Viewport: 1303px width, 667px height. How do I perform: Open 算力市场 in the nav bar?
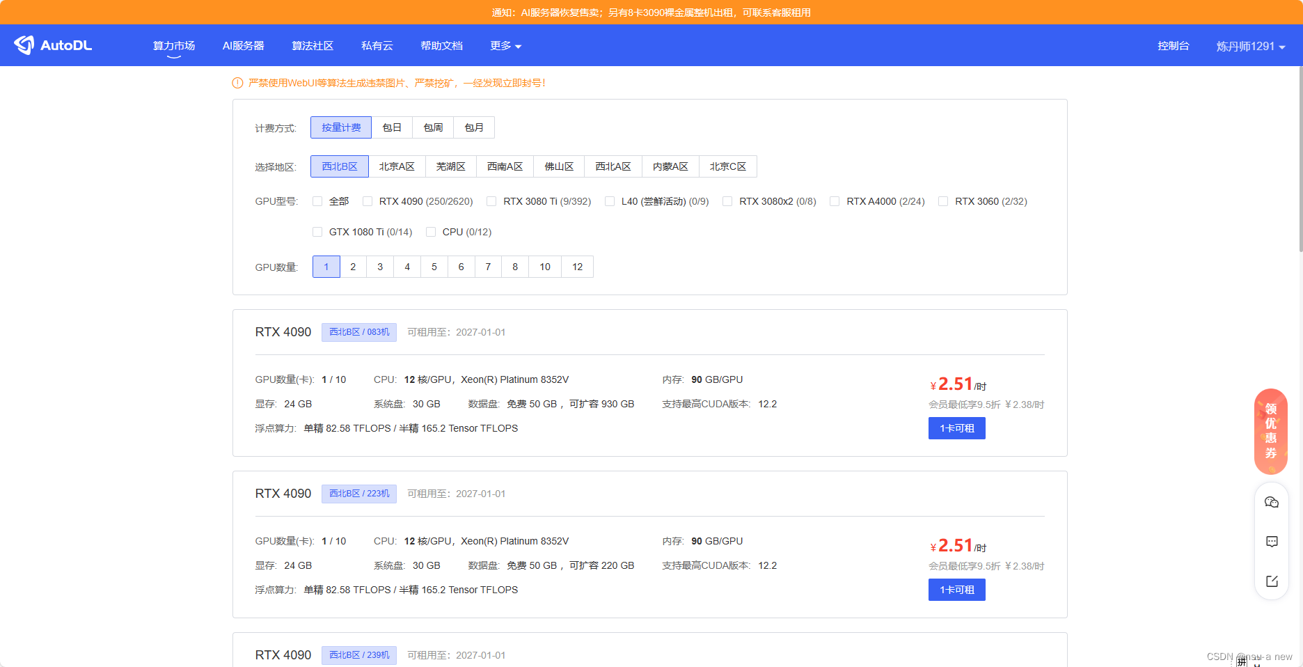[174, 46]
